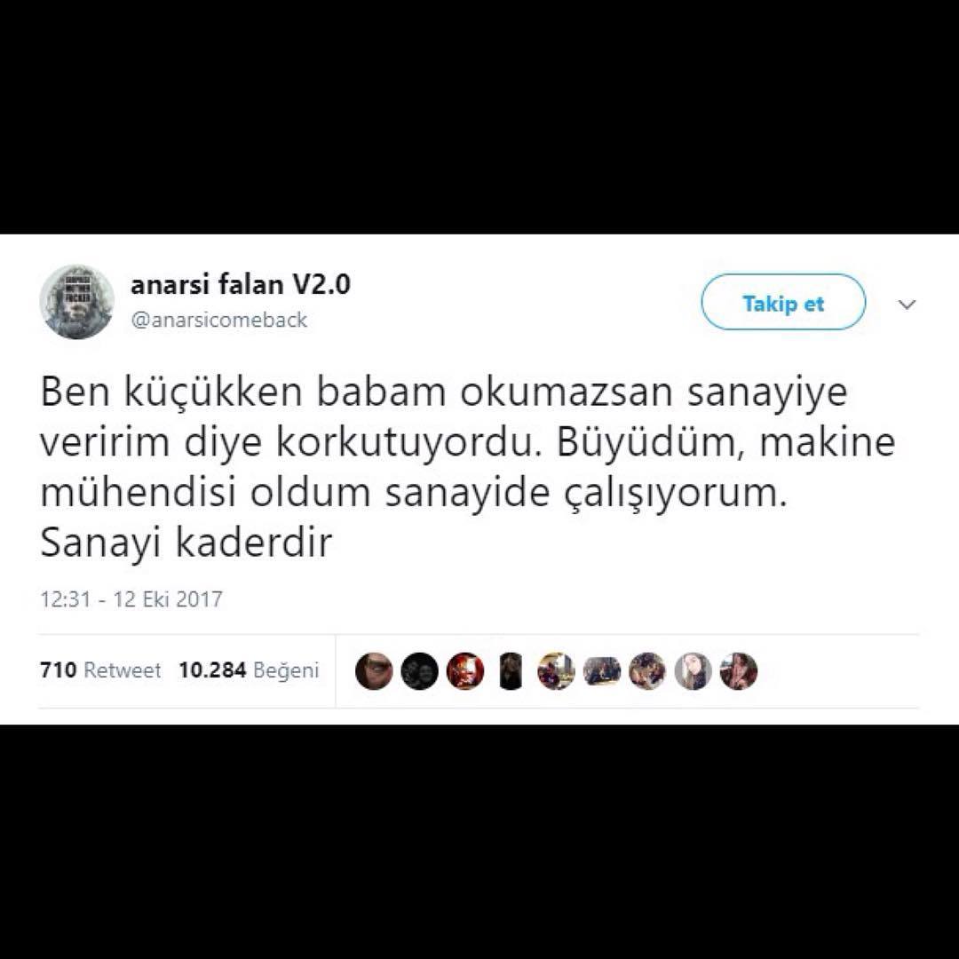View the 710 Retweet list
Image resolution: width=959 pixels, height=959 pixels.
pos(100,670)
